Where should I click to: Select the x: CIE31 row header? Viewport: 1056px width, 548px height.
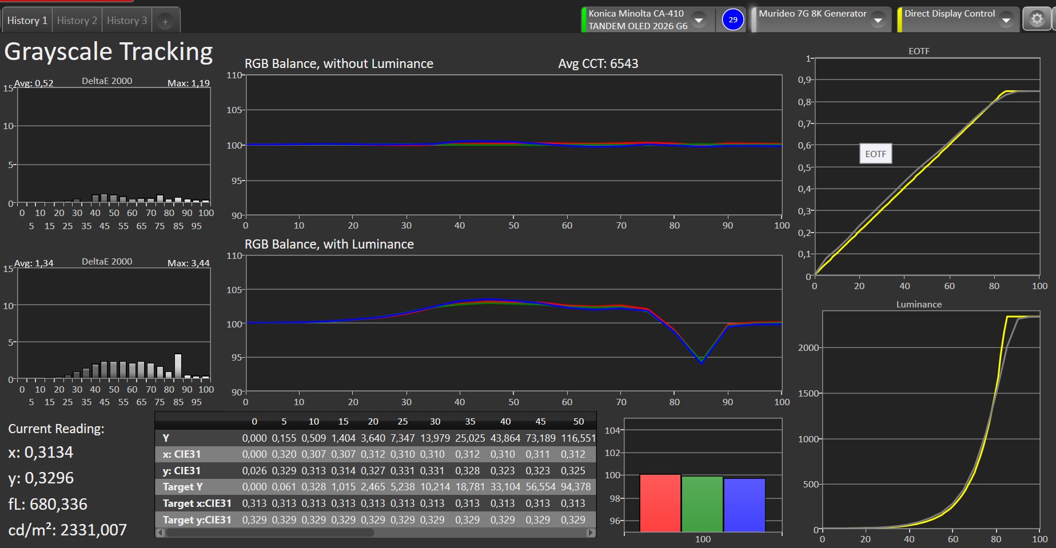tap(182, 454)
